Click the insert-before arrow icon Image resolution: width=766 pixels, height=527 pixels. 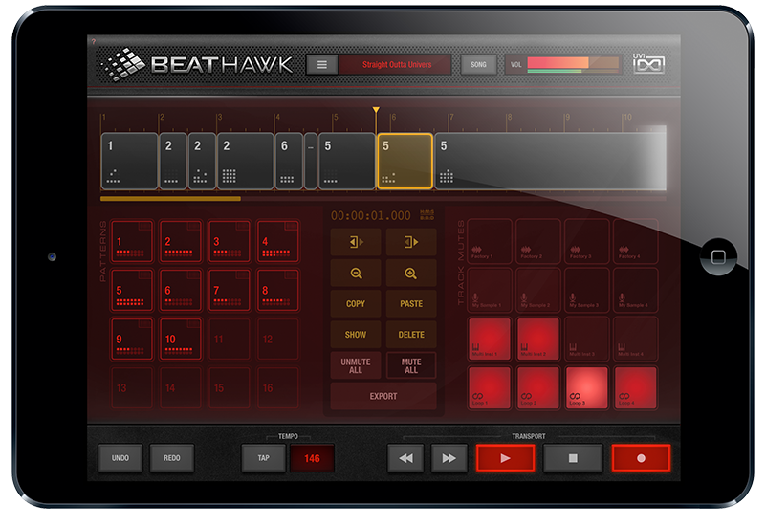coord(355,243)
